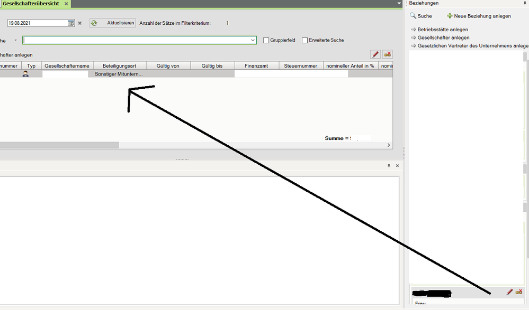Sort by the Gültig bis column header
The height and width of the screenshot is (310, 529).
click(212, 65)
